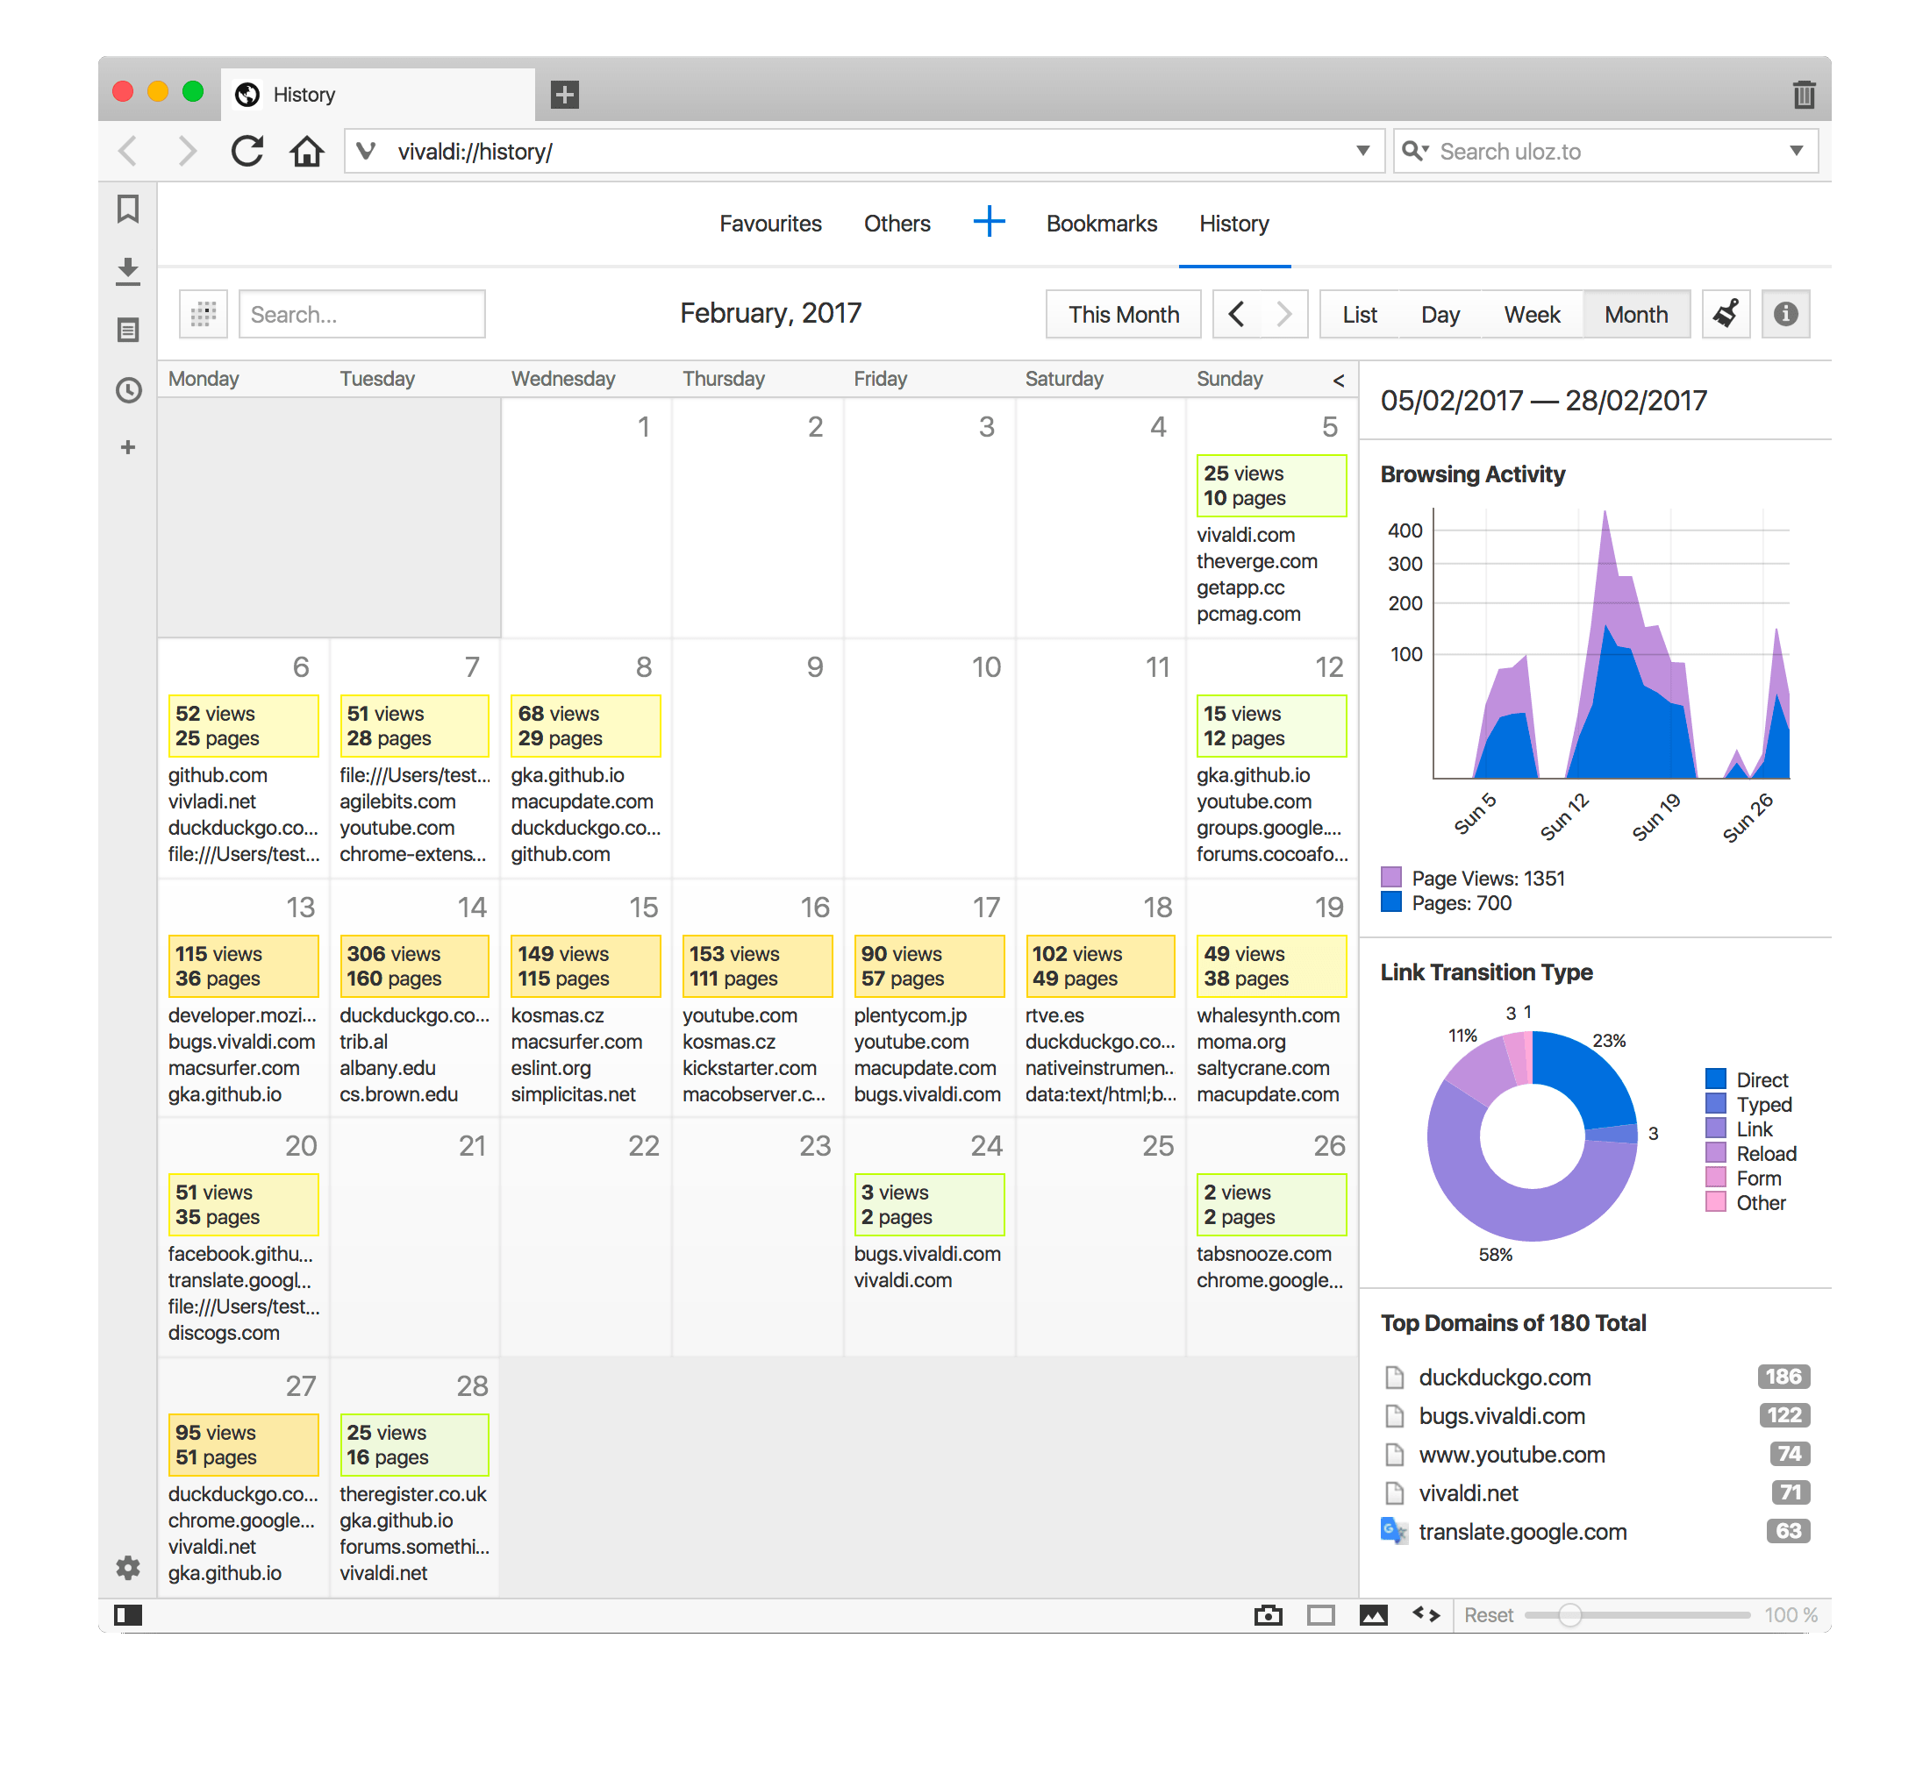Click the page actions code brackets icon
The width and height of the screenshot is (1930, 1773).
coord(1426,1614)
